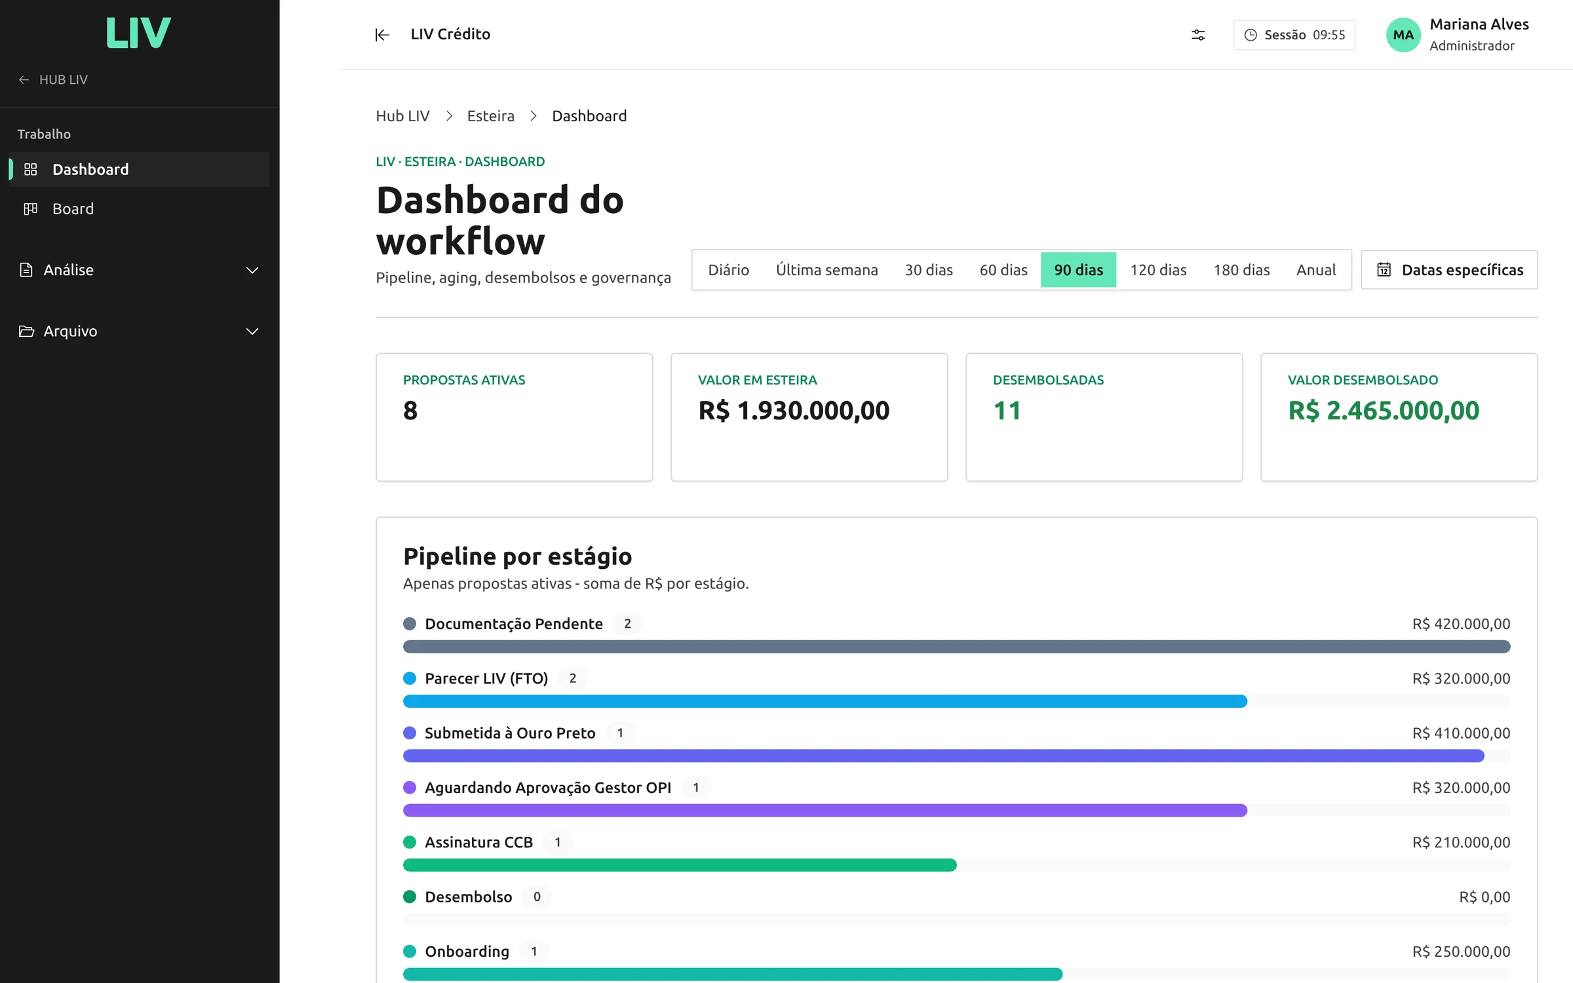Open the Mariana Alves profile menu
Screen dimensions: 1573x983
tap(1458, 35)
